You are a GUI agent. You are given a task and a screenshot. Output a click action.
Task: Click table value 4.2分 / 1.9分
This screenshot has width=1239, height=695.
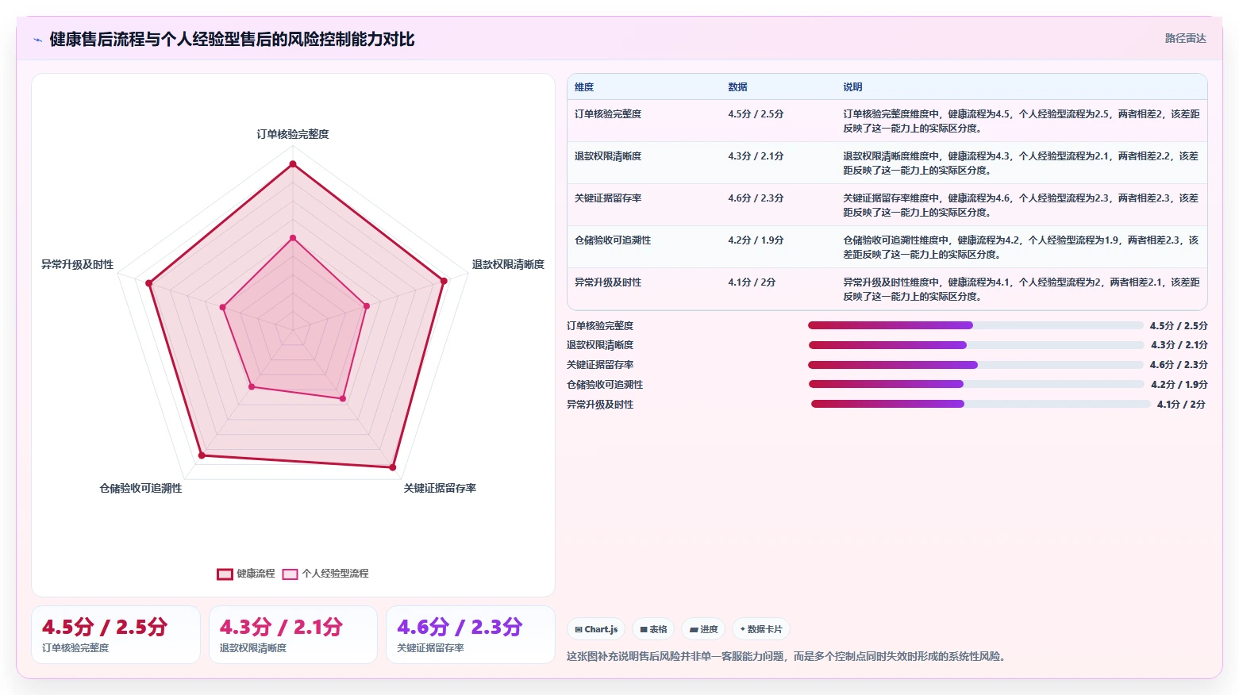[x=756, y=240]
